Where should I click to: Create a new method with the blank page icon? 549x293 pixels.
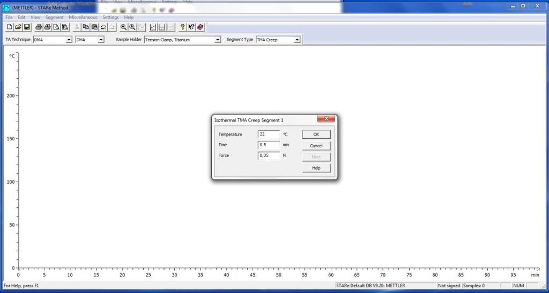(10, 27)
